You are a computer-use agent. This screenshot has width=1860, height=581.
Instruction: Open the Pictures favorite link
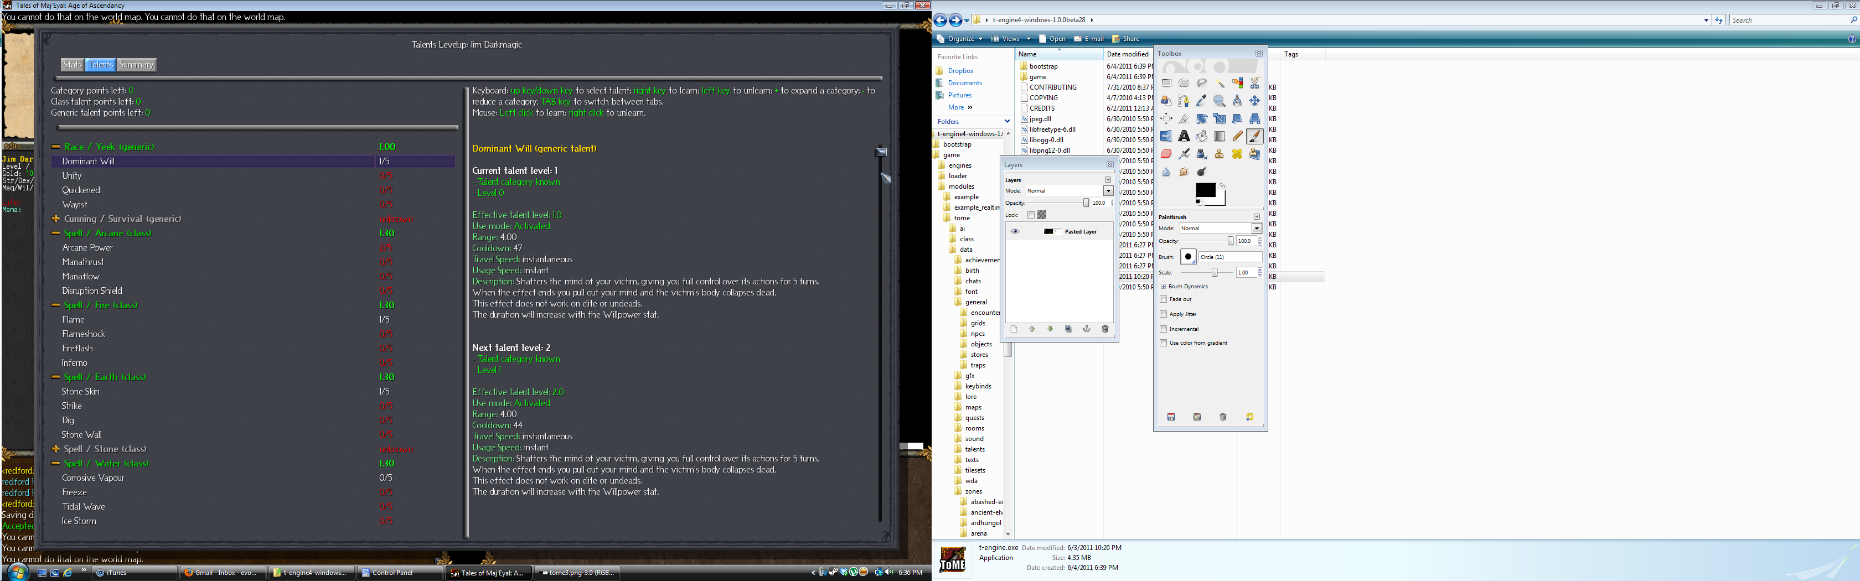959,95
